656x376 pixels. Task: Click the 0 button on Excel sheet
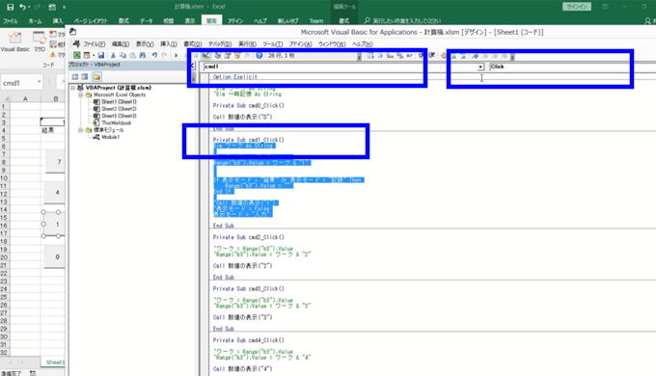[x=55, y=256]
